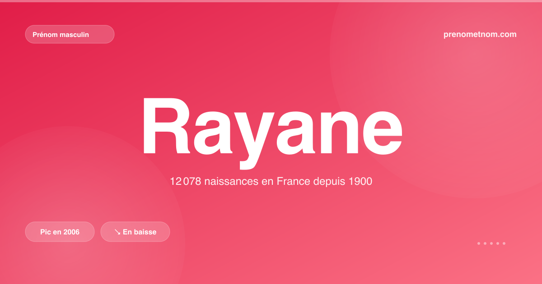The height and width of the screenshot is (284, 542).
Task: Open the prenometnom.com site link
Action: (480, 34)
